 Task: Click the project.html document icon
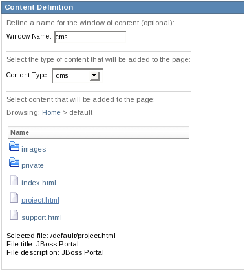(14, 197)
